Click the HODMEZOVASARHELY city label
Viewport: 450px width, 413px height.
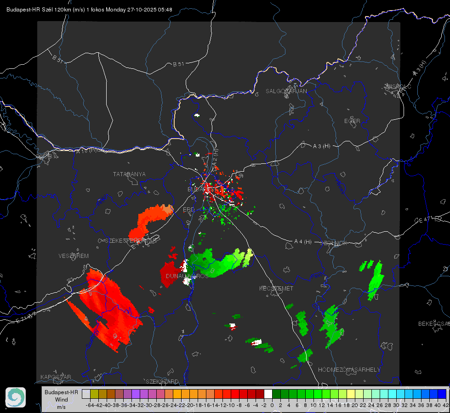tap(349, 370)
